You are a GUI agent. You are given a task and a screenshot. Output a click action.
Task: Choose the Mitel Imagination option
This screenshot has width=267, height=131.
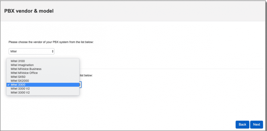22,65
